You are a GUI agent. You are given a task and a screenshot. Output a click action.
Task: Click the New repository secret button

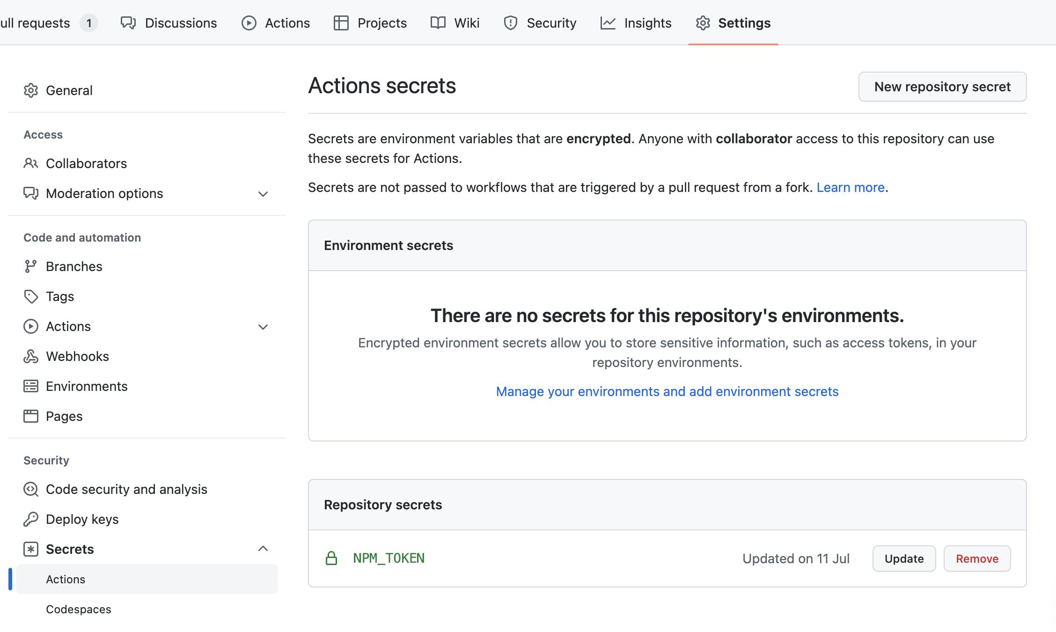tap(942, 87)
